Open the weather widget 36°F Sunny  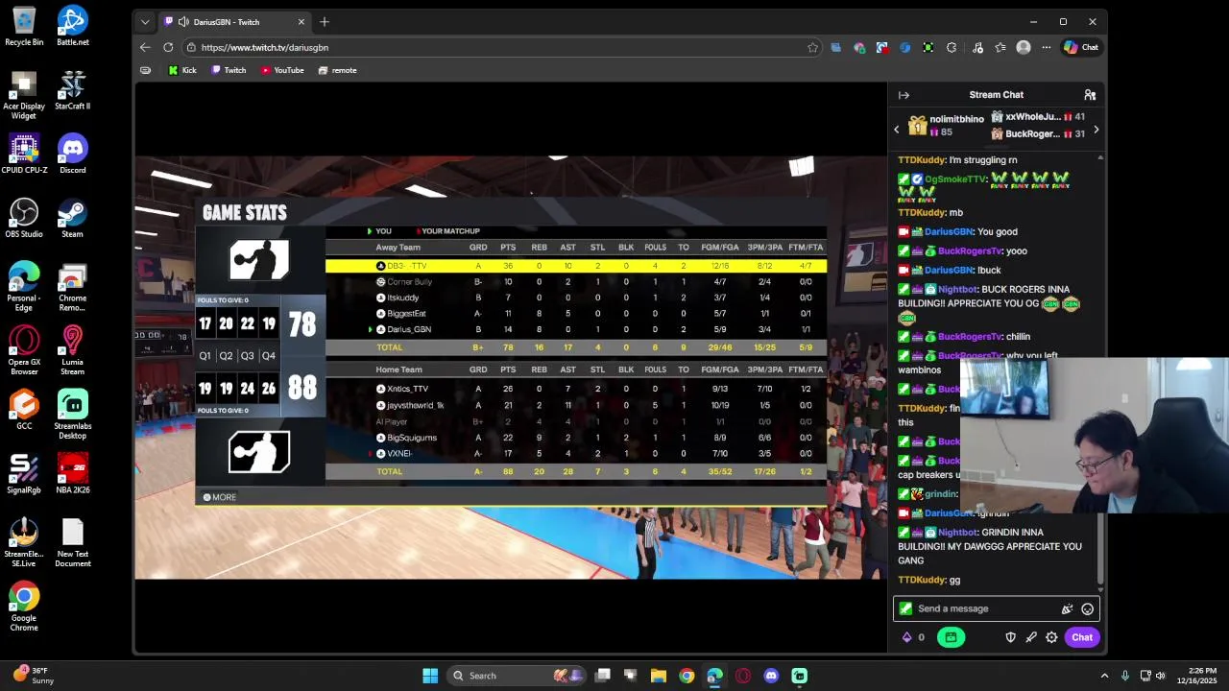click(x=32, y=676)
